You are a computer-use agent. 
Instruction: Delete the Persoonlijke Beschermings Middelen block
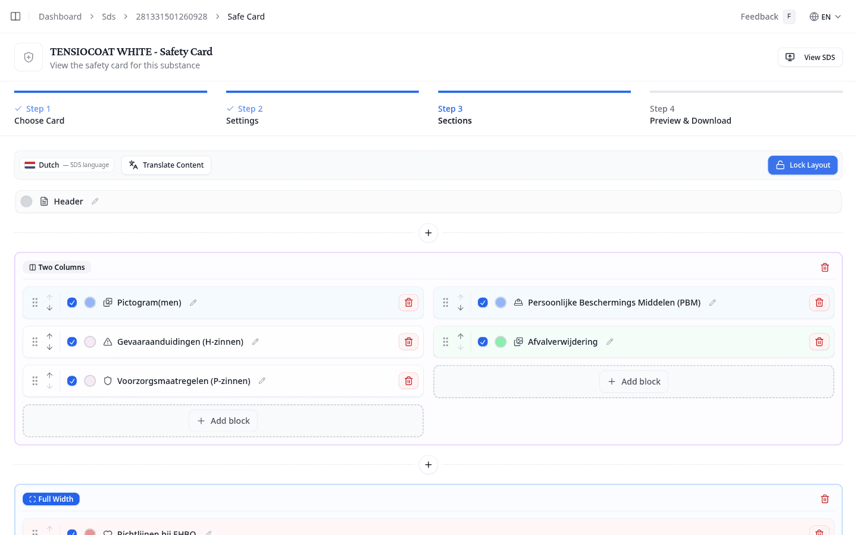point(820,303)
